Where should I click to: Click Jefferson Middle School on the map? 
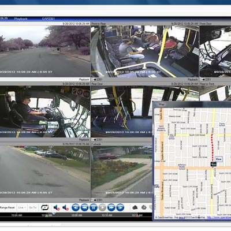tap(182, 167)
